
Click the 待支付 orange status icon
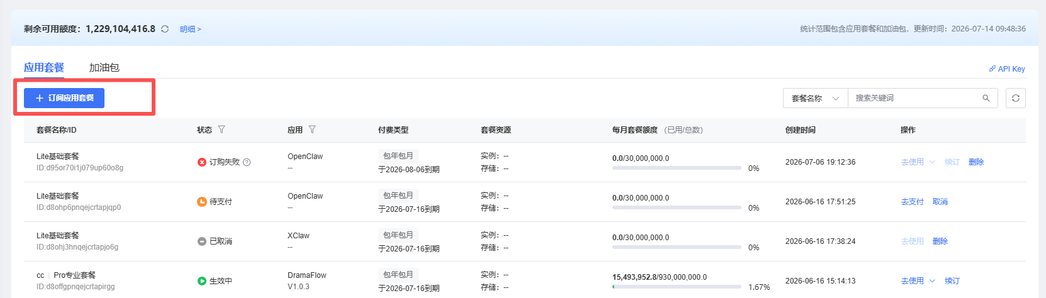click(202, 202)
